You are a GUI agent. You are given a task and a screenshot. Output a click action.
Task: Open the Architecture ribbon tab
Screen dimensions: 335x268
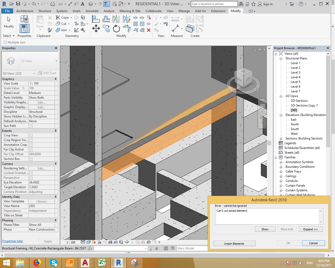tap(25, 11)
